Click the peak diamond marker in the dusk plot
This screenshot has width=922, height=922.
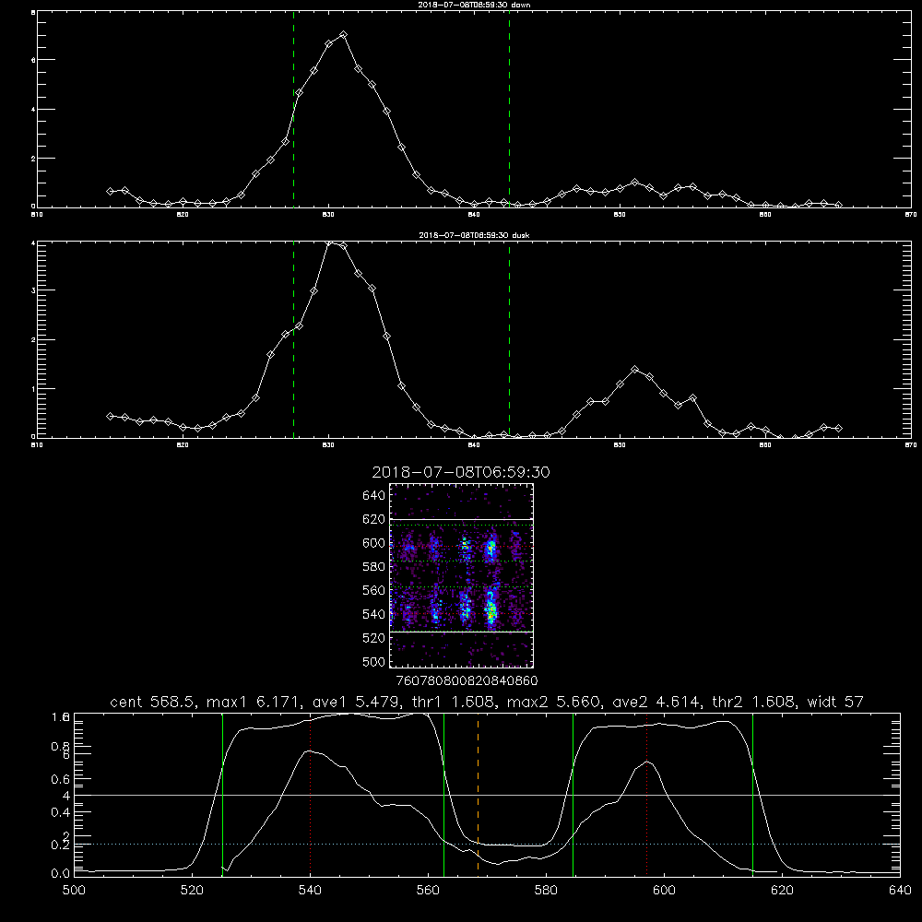point(330,242)
